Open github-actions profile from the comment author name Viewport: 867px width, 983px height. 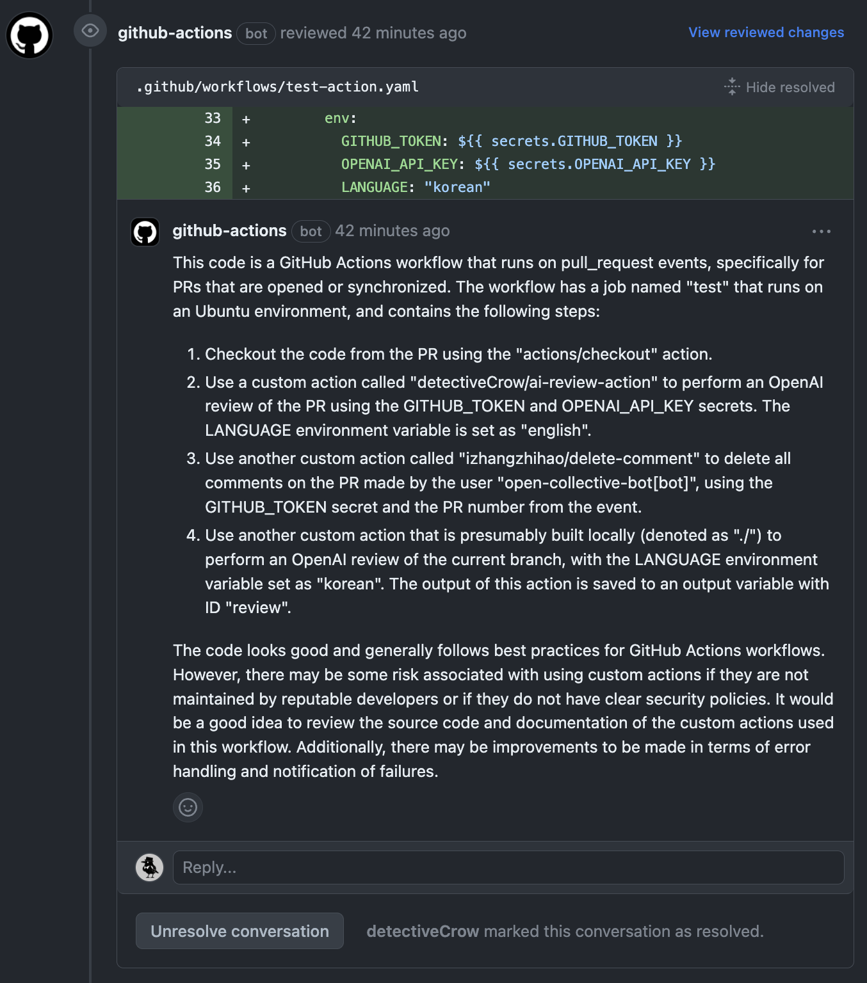(x=230, y=230)
